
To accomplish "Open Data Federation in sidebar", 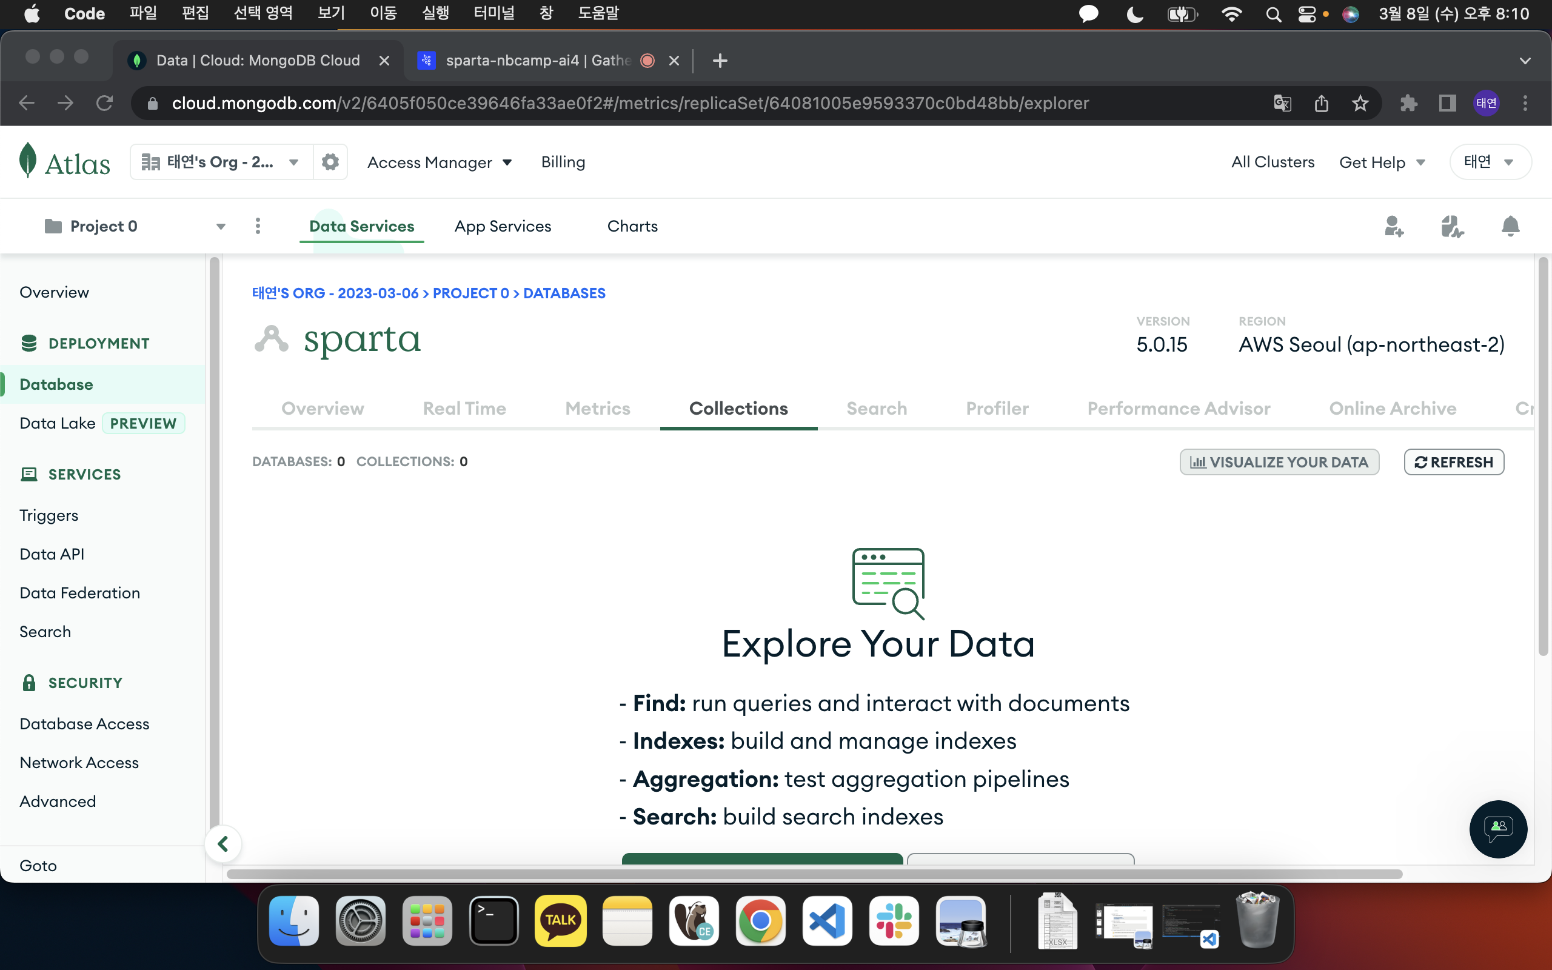I will 79,593.
